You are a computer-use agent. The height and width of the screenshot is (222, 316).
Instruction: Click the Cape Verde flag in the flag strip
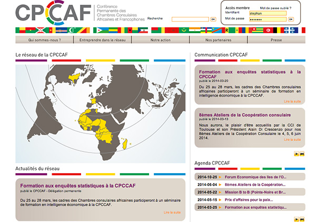pyautogui.click(x=61, y=30)
